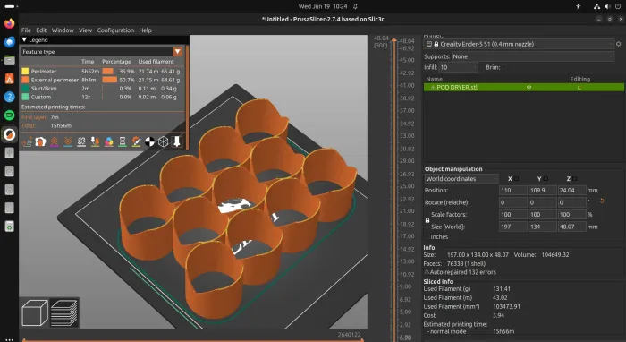
Task: Toggle Travel moves visibility in legend toolbar
Action: [x=27, y=141]
